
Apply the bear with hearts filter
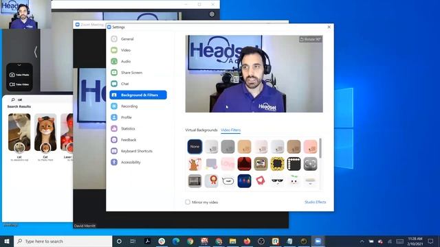tap(195, 164)
